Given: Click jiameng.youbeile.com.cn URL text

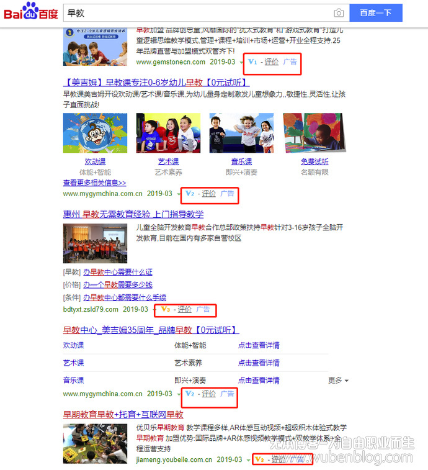Looking at the screenshot, I should (x=174, y=460).
